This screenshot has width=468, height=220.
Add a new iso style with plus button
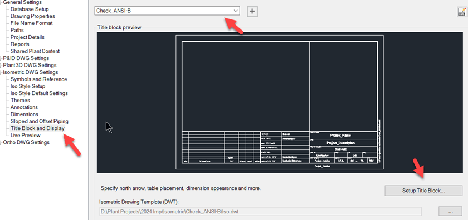[x=252, y=11]
